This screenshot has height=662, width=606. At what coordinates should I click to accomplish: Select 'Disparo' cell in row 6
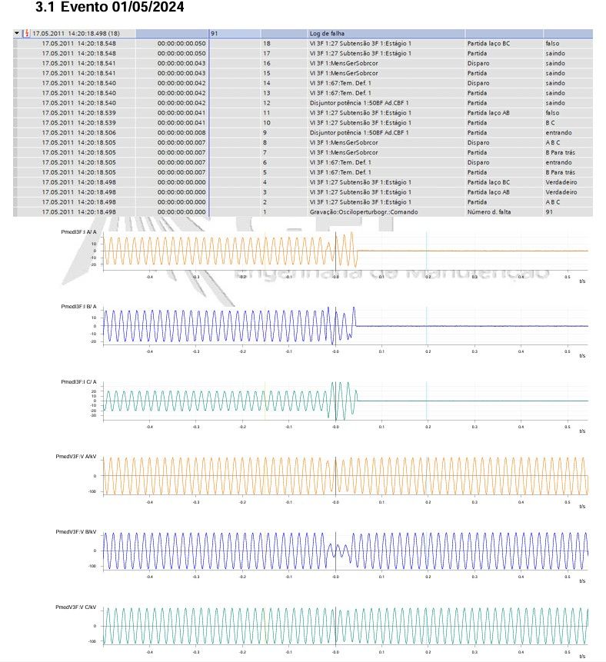click(478, 162)
